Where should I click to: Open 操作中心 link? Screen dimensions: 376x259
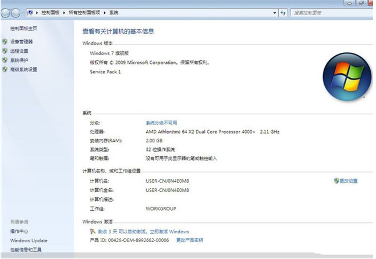19,231
